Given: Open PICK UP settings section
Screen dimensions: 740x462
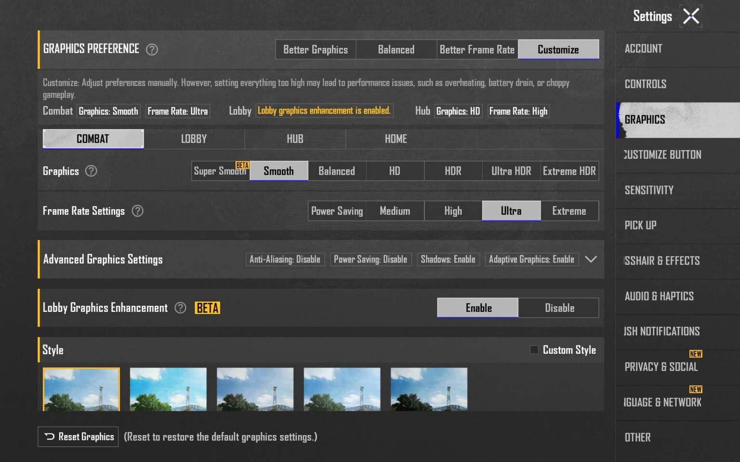Looking at the screenshot, I should [x=678, y=226].
